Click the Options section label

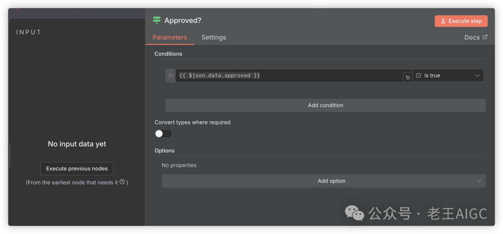click(x=164, y=151)
